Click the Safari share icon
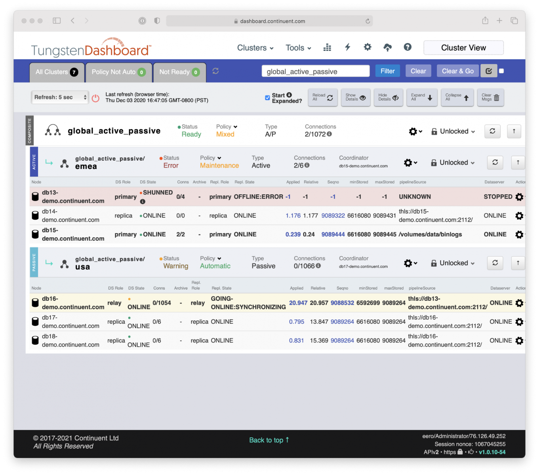Screen dimensions: 539x475 [485, 21]
